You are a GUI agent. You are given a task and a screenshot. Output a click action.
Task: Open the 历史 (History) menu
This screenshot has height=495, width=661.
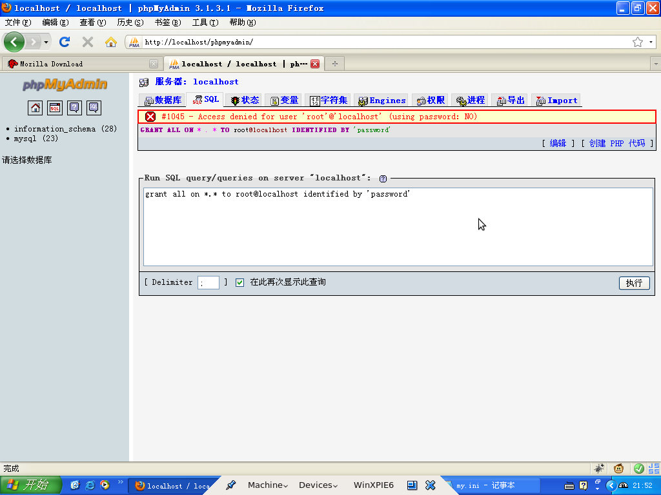point(130,23)
